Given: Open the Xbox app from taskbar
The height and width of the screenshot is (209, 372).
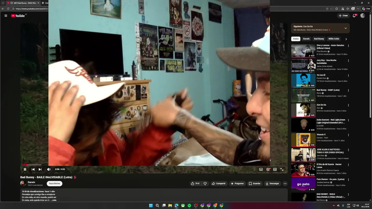Looking at the screenshot, I should 183,206.
